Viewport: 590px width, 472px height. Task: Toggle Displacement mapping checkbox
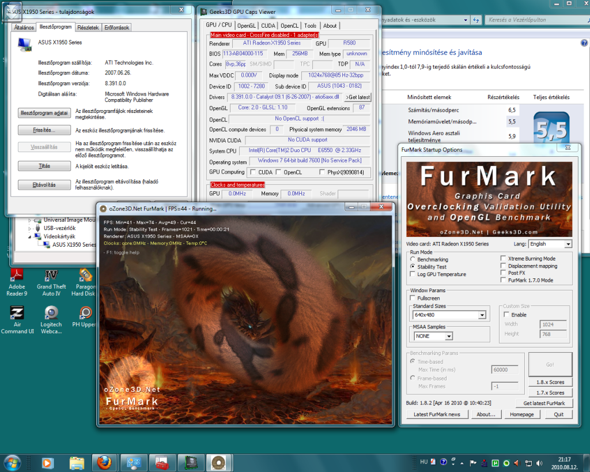pos(503,265)
